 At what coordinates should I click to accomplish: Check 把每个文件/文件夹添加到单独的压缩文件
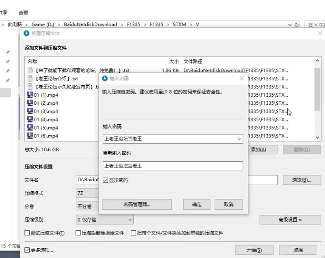(x=134, y=233)
